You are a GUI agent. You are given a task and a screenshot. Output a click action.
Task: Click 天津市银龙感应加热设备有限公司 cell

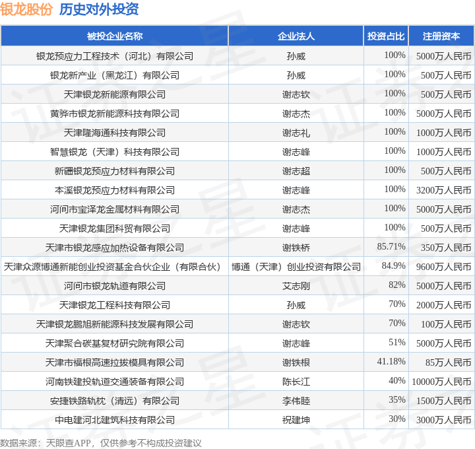click(x=115, y=248)
